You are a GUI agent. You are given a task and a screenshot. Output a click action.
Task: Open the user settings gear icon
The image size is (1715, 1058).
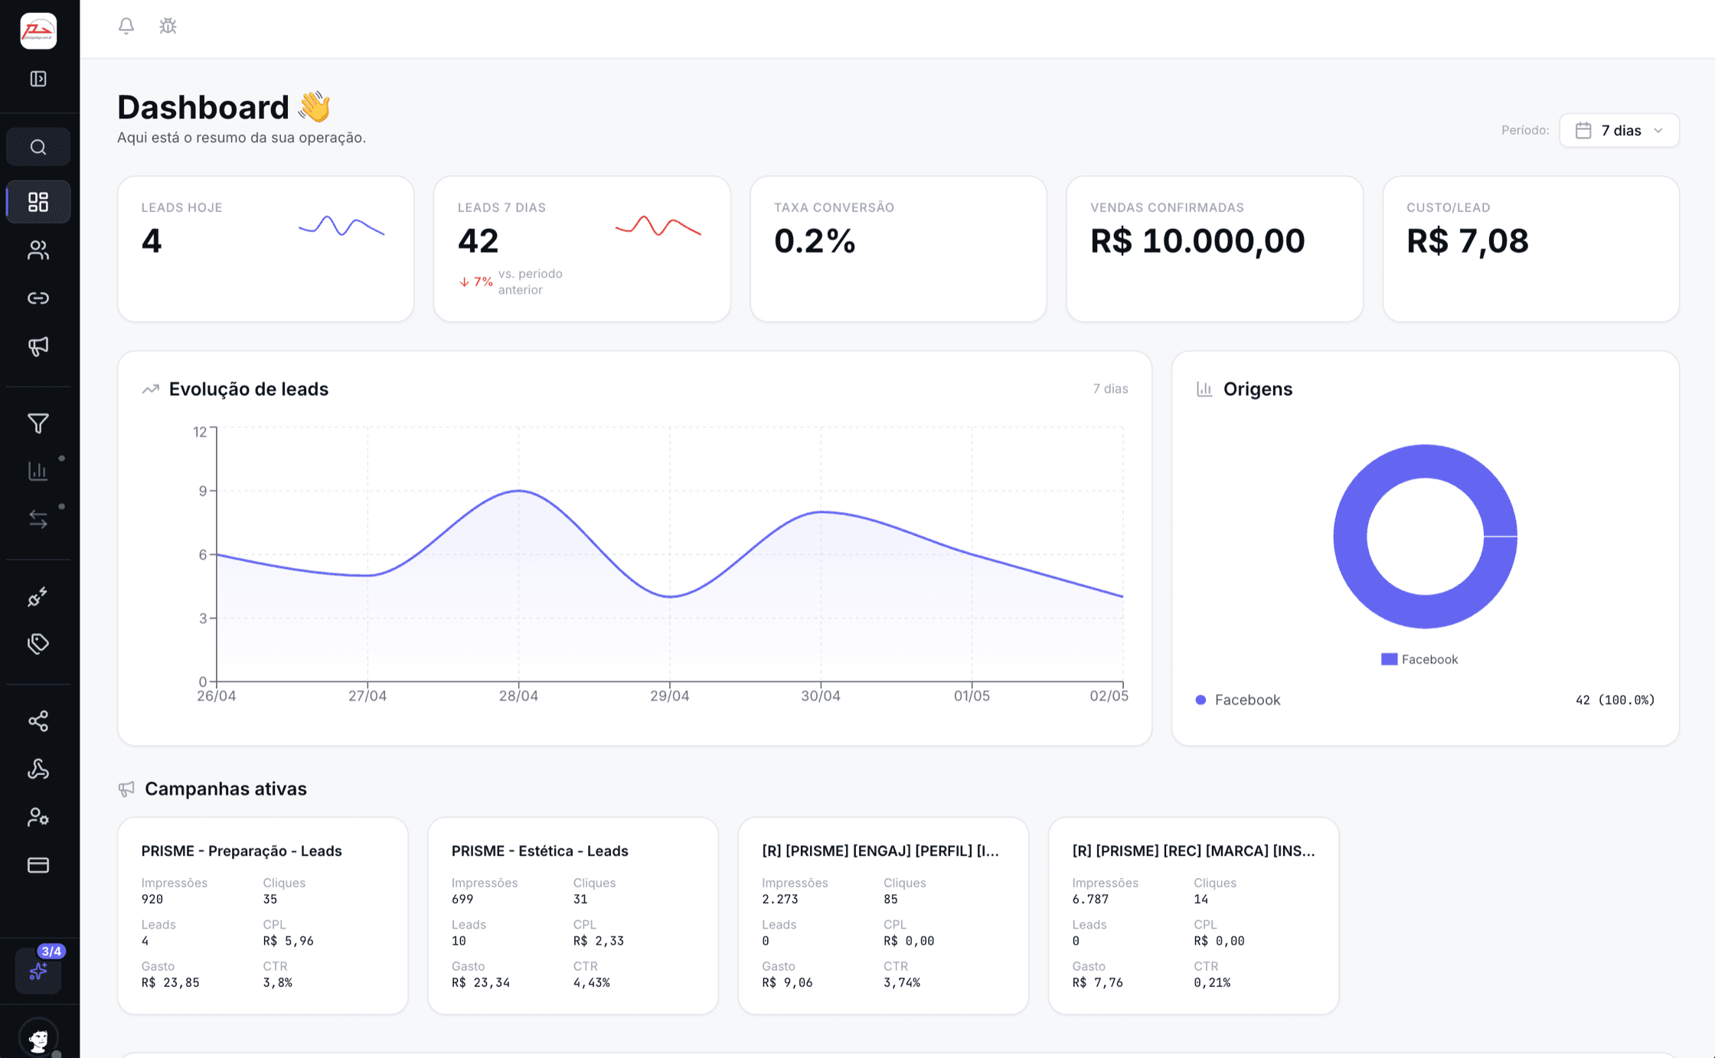[x=38, y=817]
